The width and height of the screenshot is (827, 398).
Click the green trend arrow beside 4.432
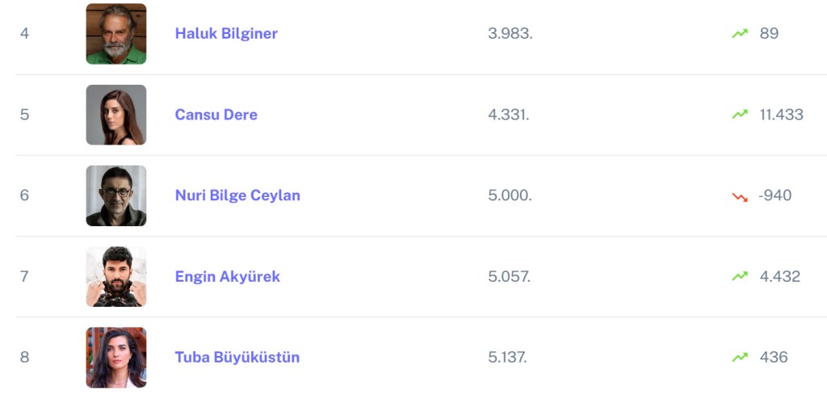740,276
